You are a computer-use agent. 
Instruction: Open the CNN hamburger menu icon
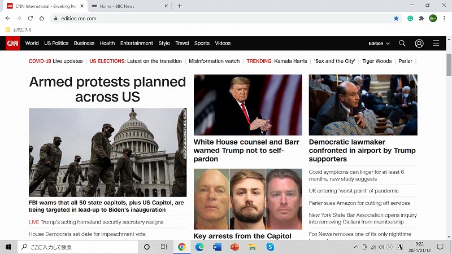(x=436, y=43)
